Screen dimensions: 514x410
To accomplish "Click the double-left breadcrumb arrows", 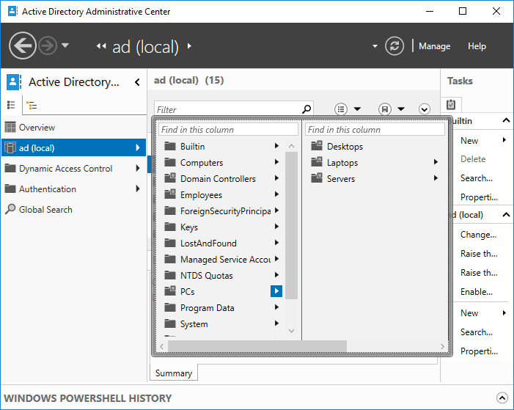I will [101, 46].
